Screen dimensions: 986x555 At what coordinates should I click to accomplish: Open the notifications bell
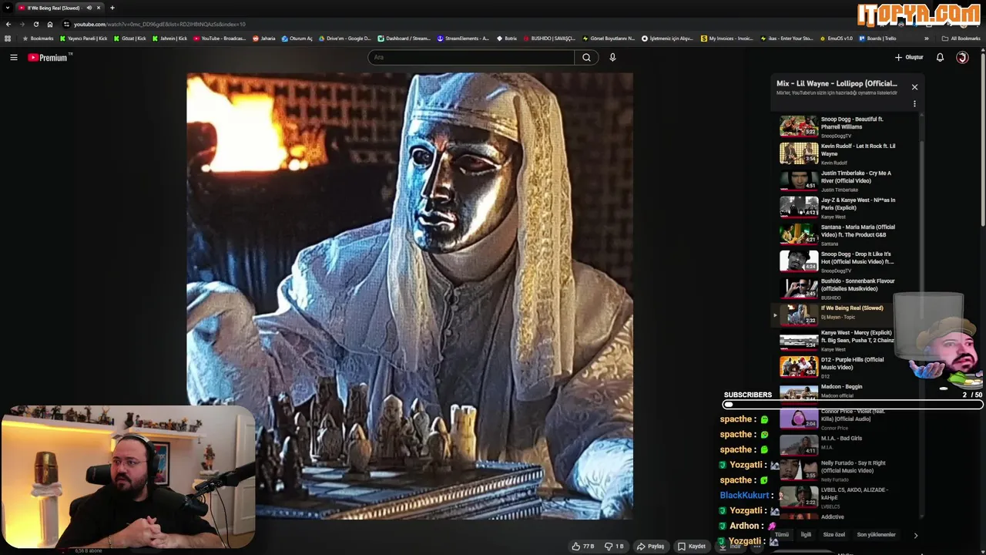[940, 57]
